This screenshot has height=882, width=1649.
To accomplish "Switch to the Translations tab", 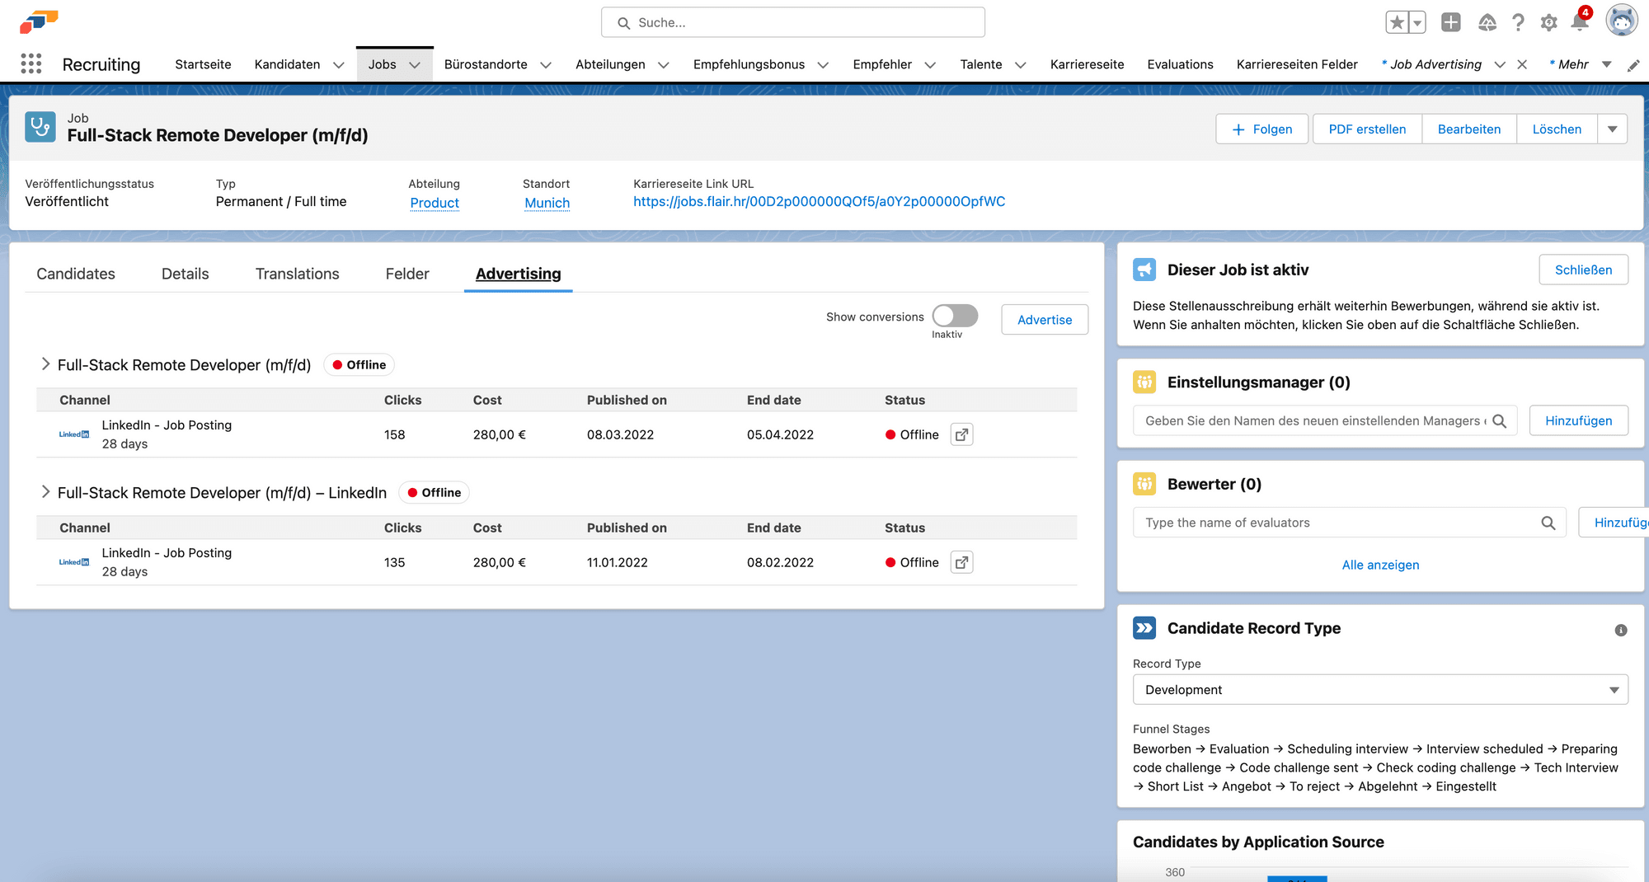I will (298, 274).
